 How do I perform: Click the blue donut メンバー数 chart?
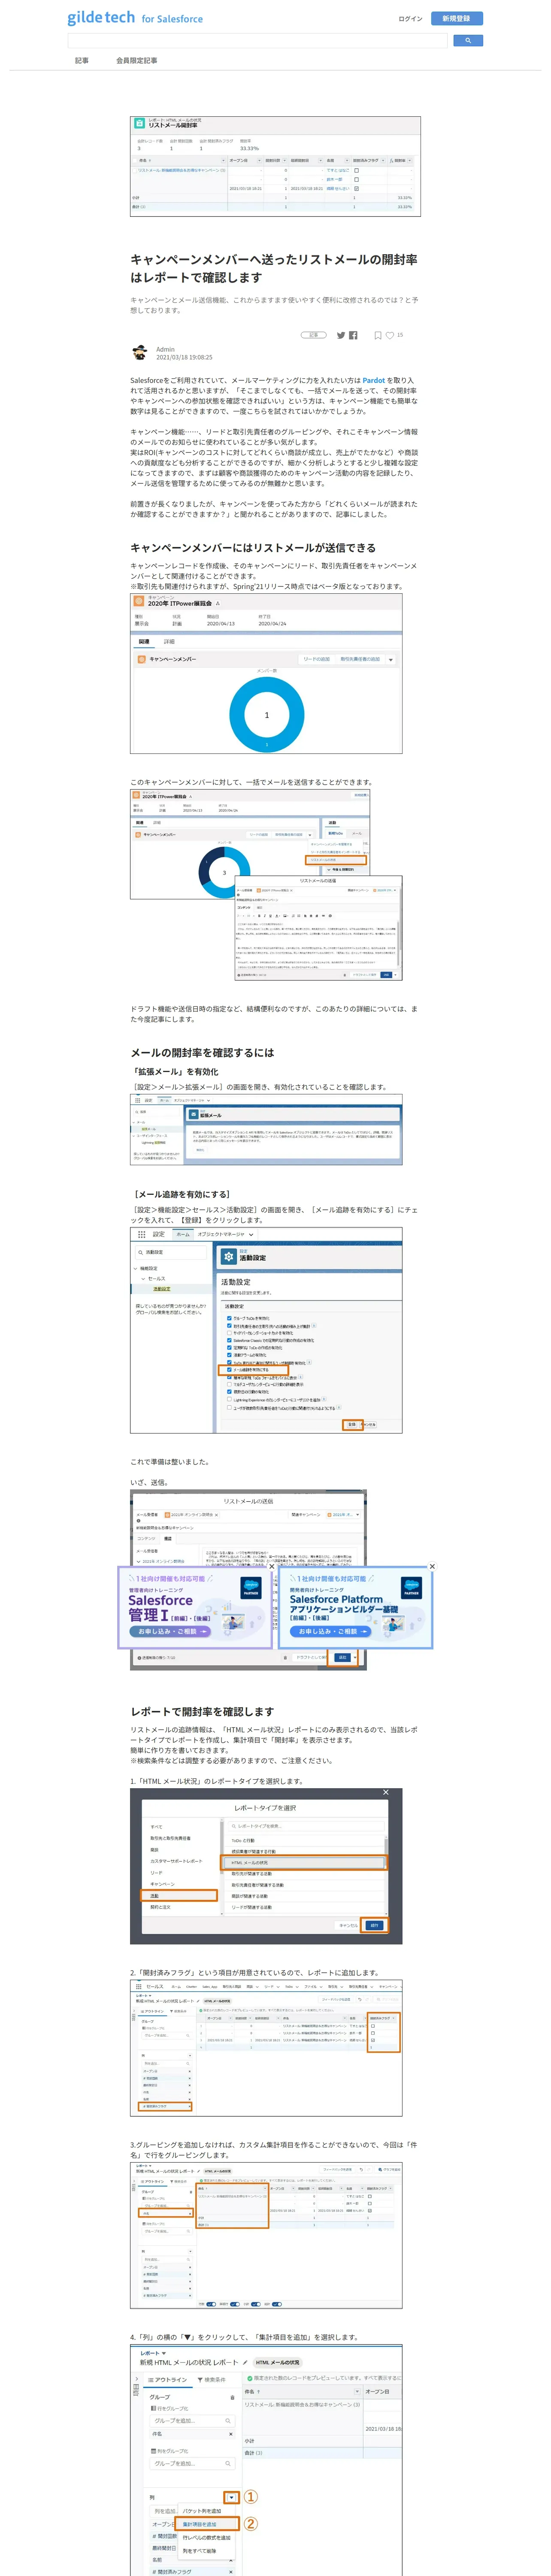tap(266, 715)
